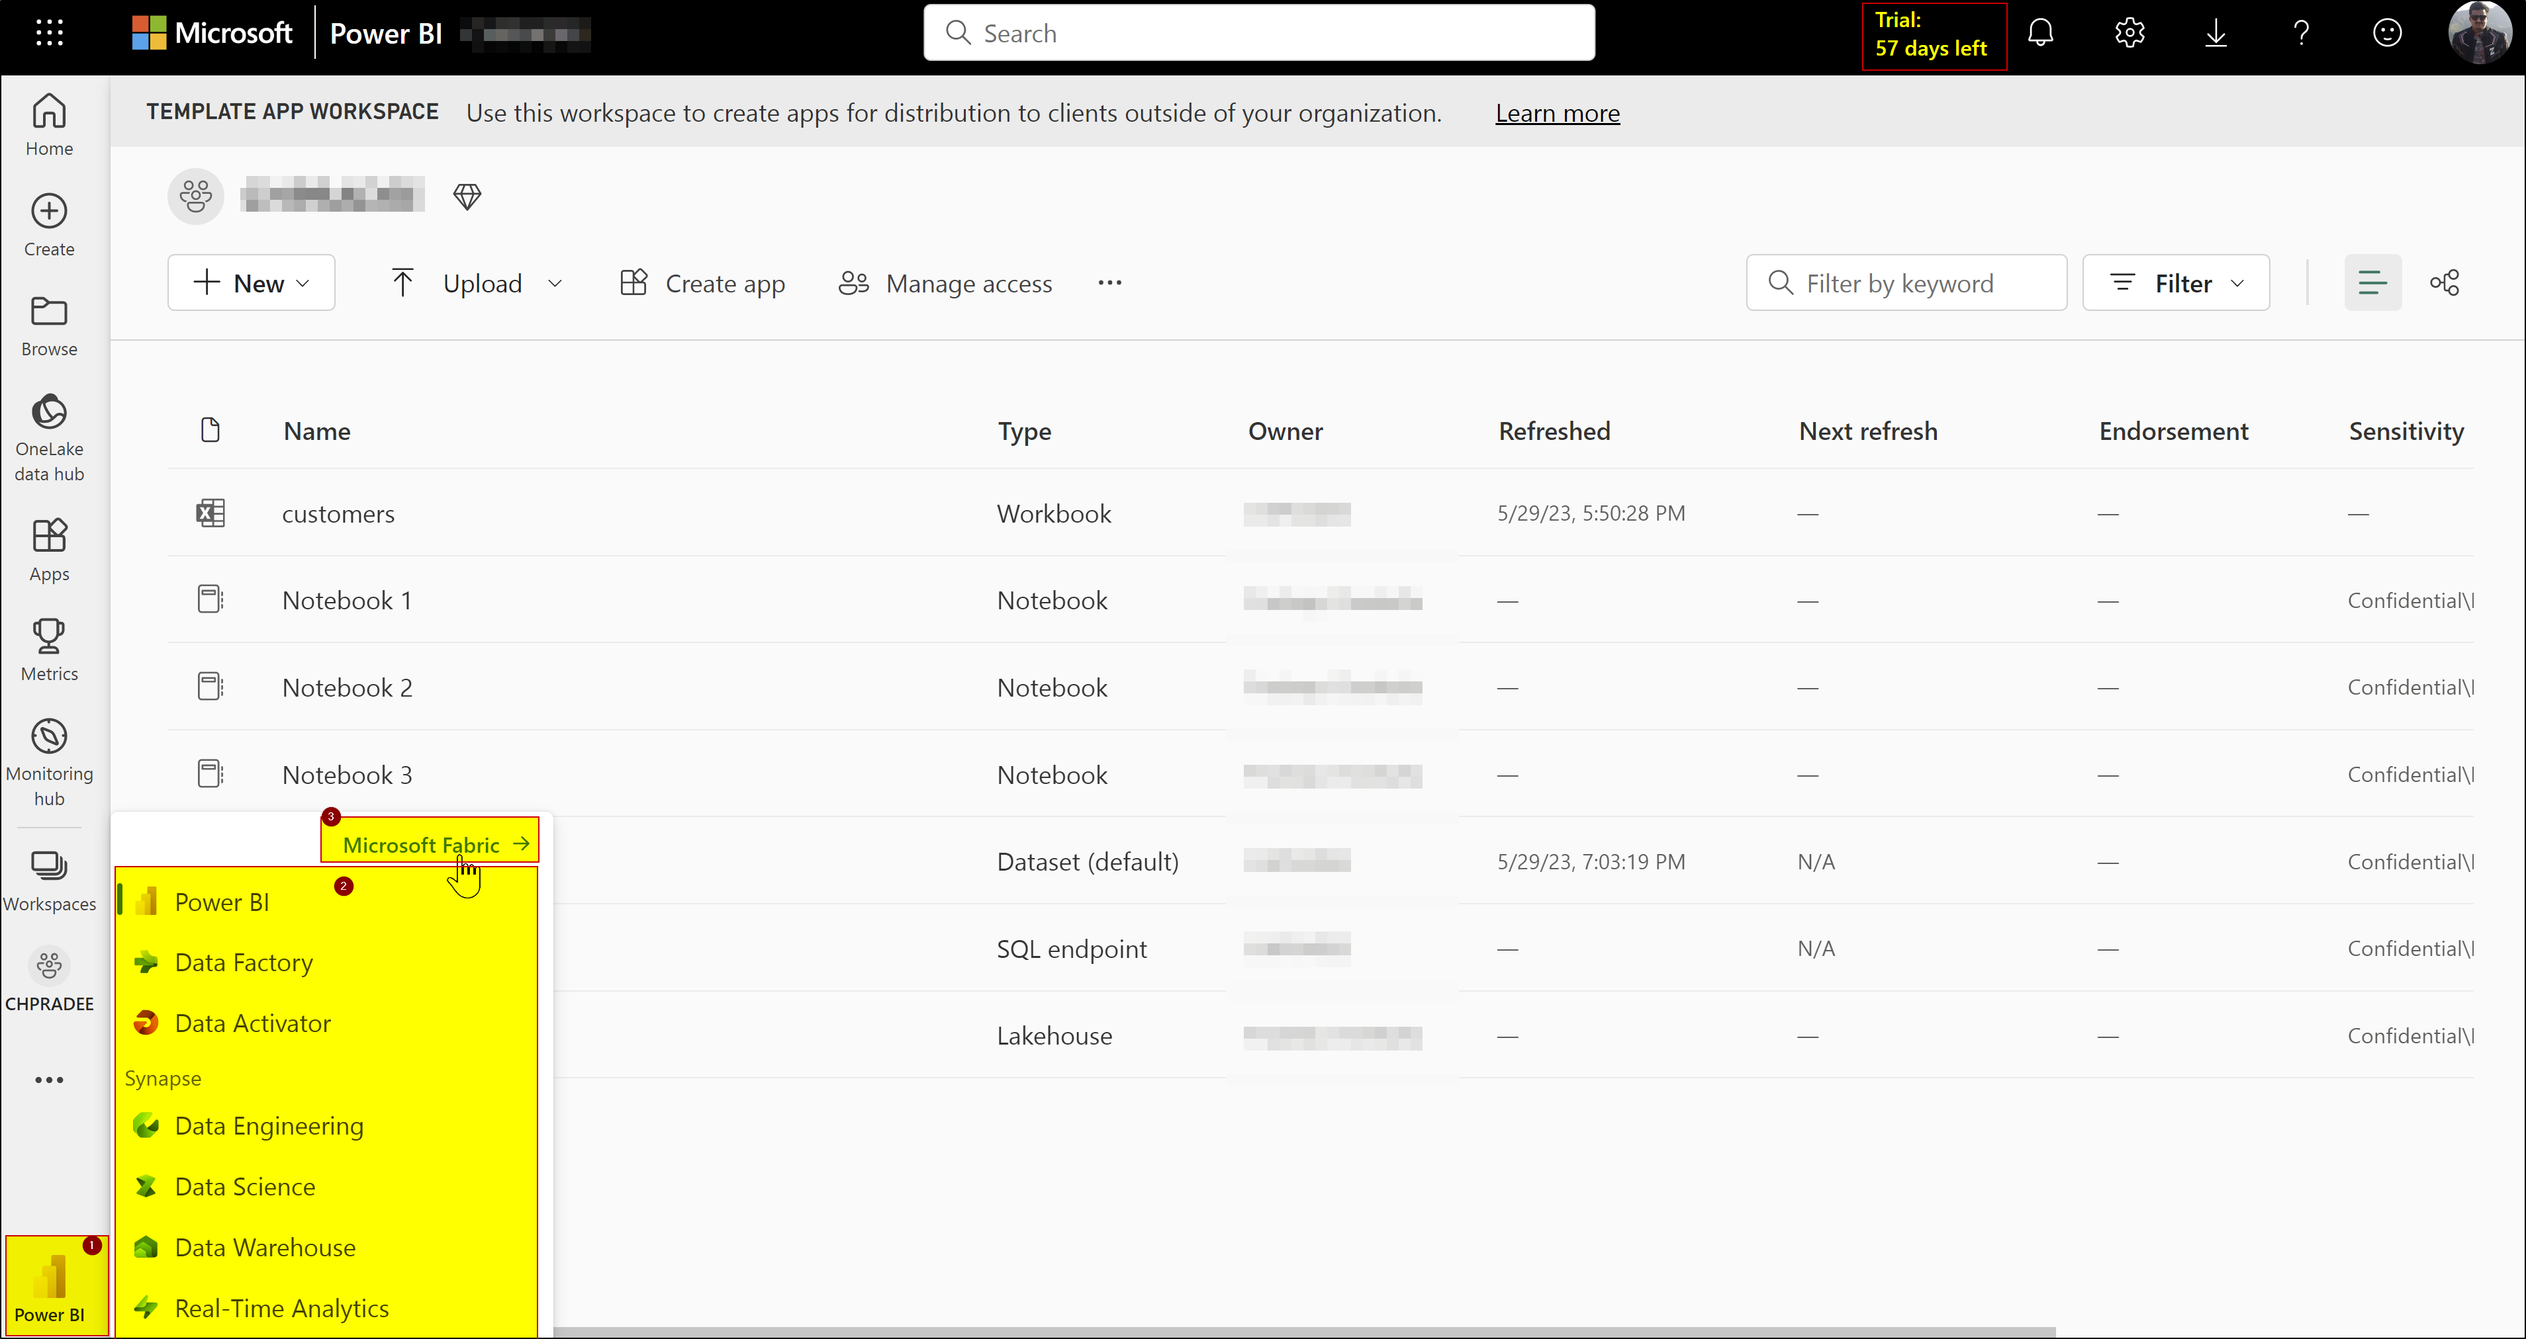Open the user profile avatar
Viewport: 2526px width, 1339px height.
pos(2479,33)
